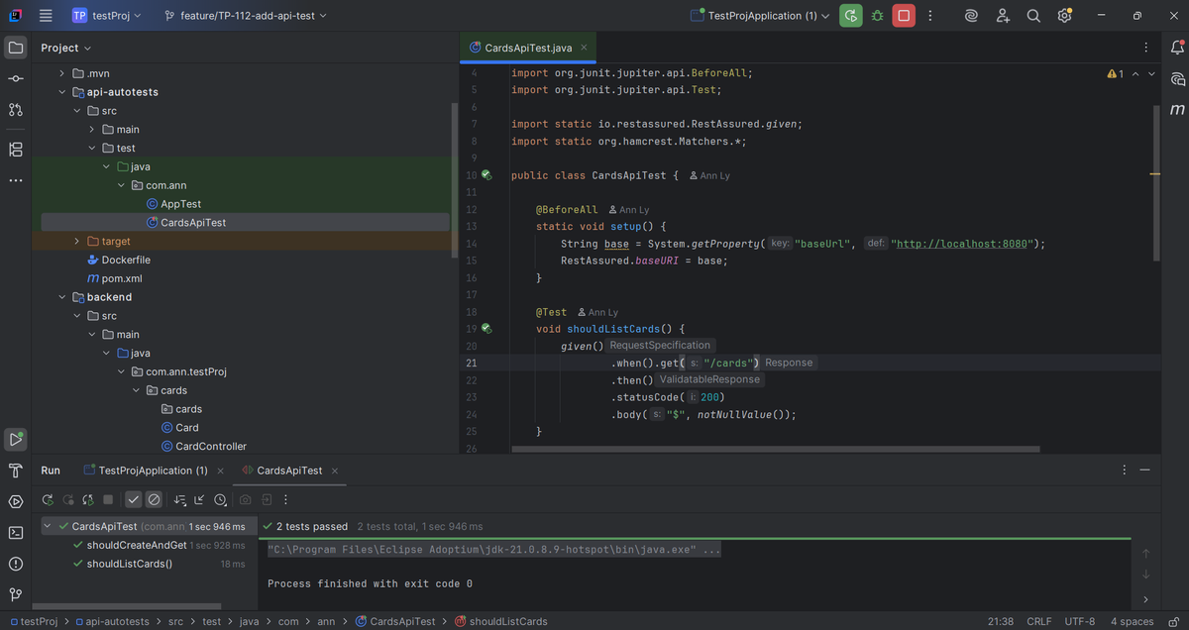Open test history clock icon
Screen dimensions: 1189x630
(220, 499)
